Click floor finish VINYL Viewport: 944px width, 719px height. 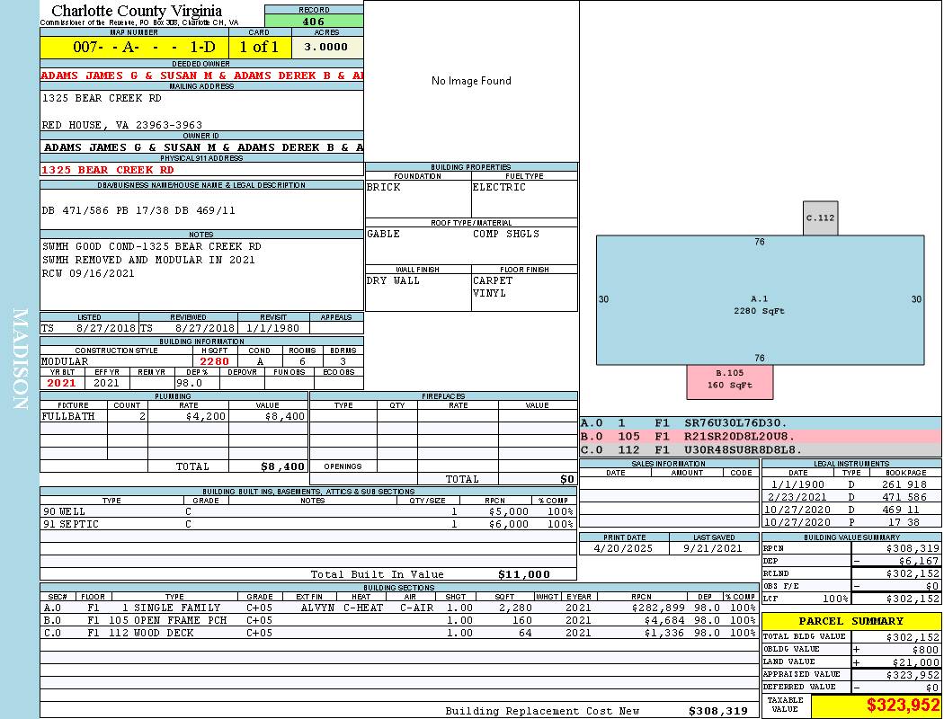click(x=489, y=294)
